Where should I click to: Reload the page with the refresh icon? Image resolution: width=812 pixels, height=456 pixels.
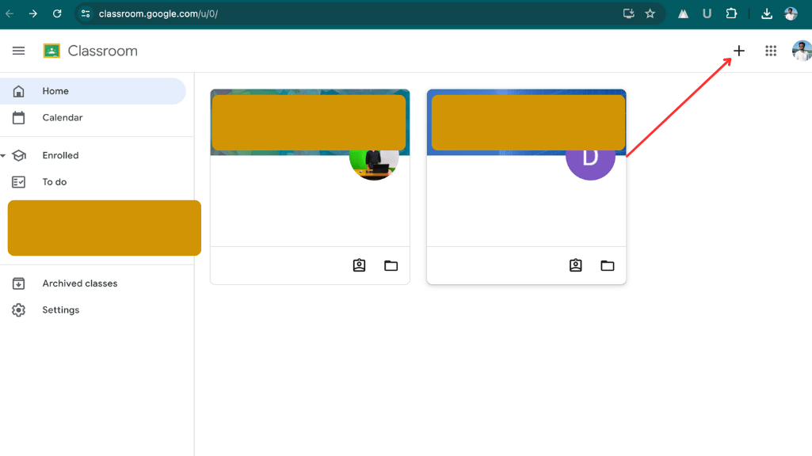[55, 13]
